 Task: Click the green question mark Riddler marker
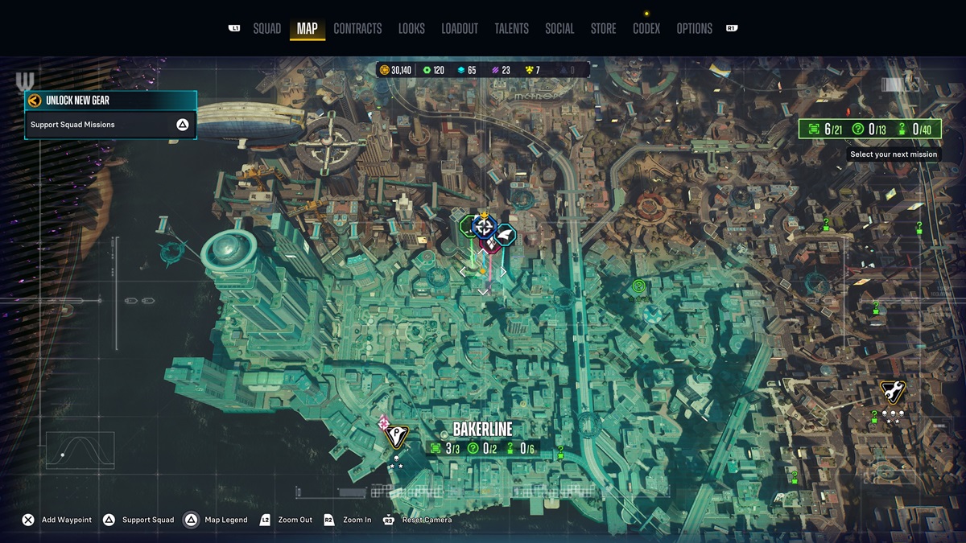(x=639, y=286)
